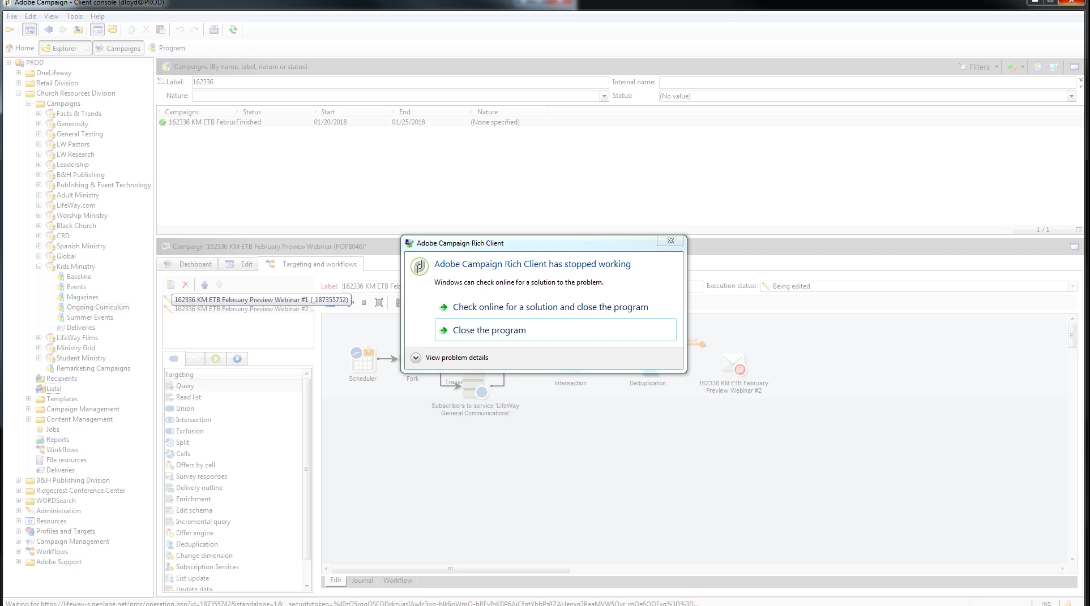Screen dimensions: 1090x606
Task: Choose Check online for a solution
Action: point(550,307)
